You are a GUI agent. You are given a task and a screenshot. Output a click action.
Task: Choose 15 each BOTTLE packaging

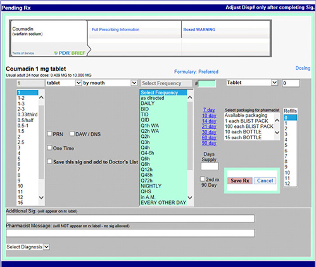(x=249, y=137)
